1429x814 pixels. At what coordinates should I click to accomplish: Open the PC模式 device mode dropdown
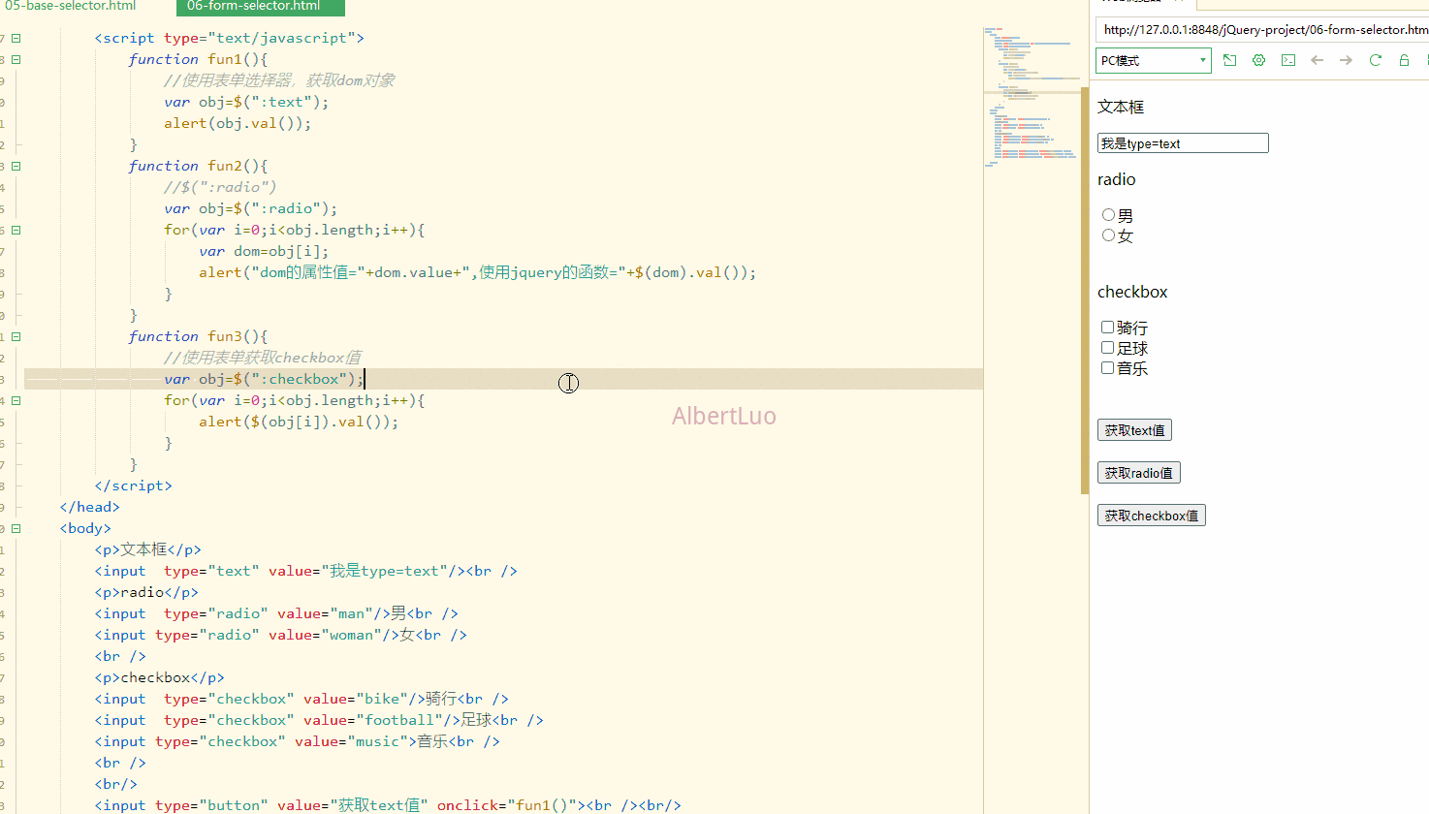tap(1154, 60)
